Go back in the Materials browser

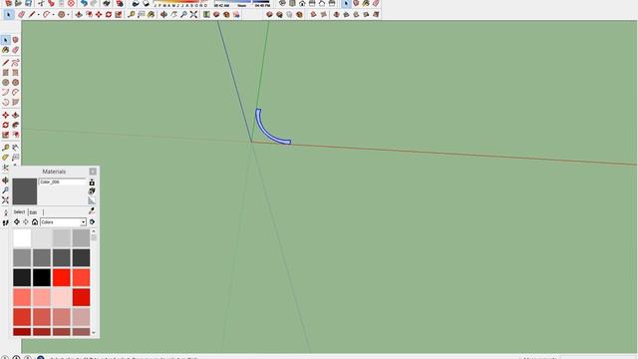(x=17, y=222)
